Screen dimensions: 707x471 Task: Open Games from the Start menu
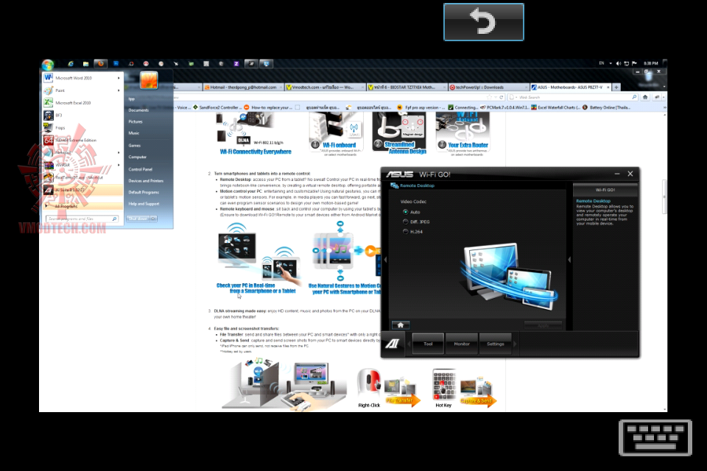pyautogui.click(x=134, y=145)
